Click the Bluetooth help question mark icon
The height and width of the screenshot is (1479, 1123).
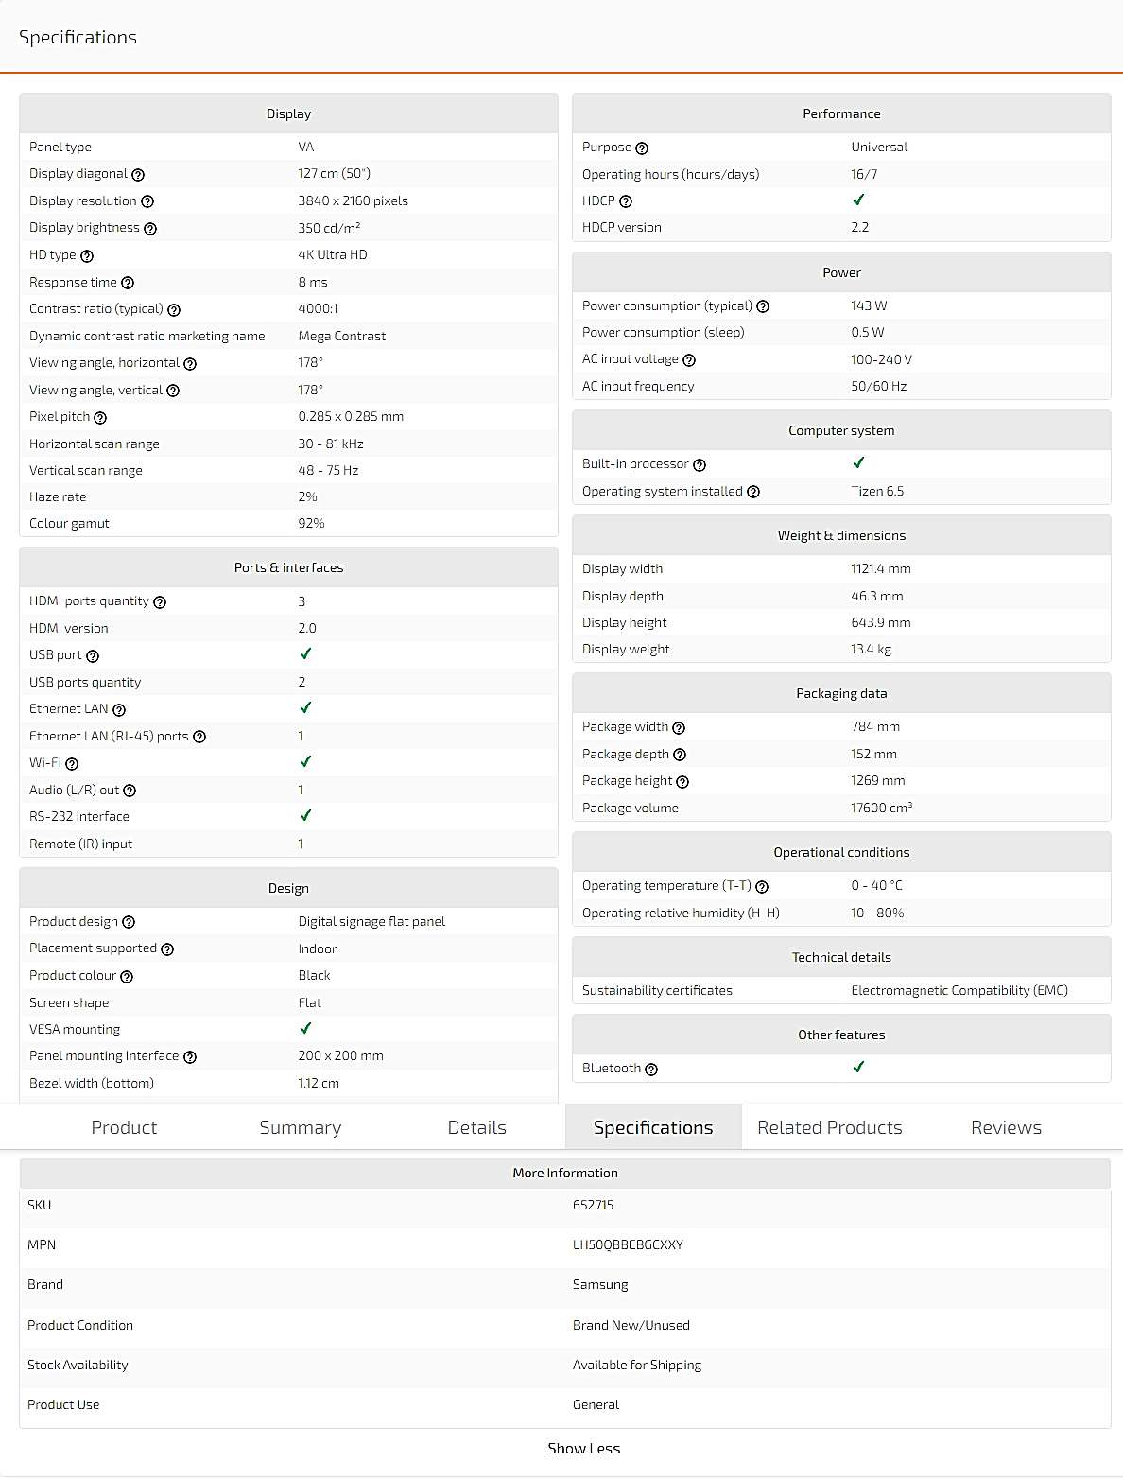point(651,1070)
